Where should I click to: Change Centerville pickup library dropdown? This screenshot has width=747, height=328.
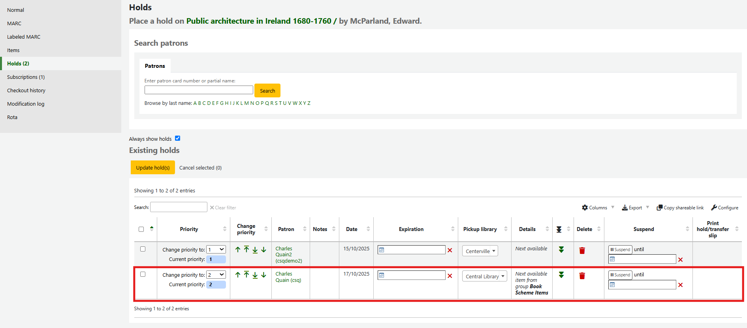coord(480,251)
